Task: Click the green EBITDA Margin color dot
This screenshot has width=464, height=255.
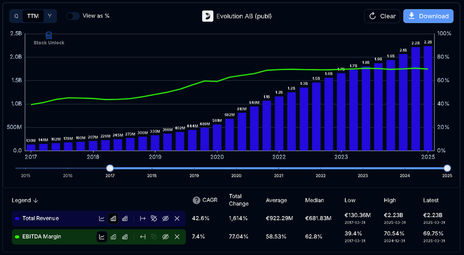Action: (x=17, y=236)
